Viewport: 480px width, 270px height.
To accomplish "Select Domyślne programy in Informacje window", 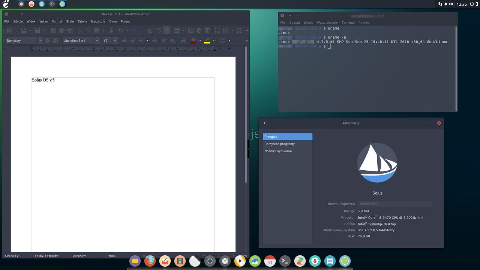I will pyautogui.click(x=288, y=144).
